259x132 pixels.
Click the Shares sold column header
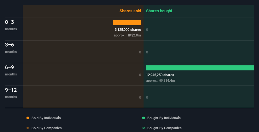coord(130,11)
